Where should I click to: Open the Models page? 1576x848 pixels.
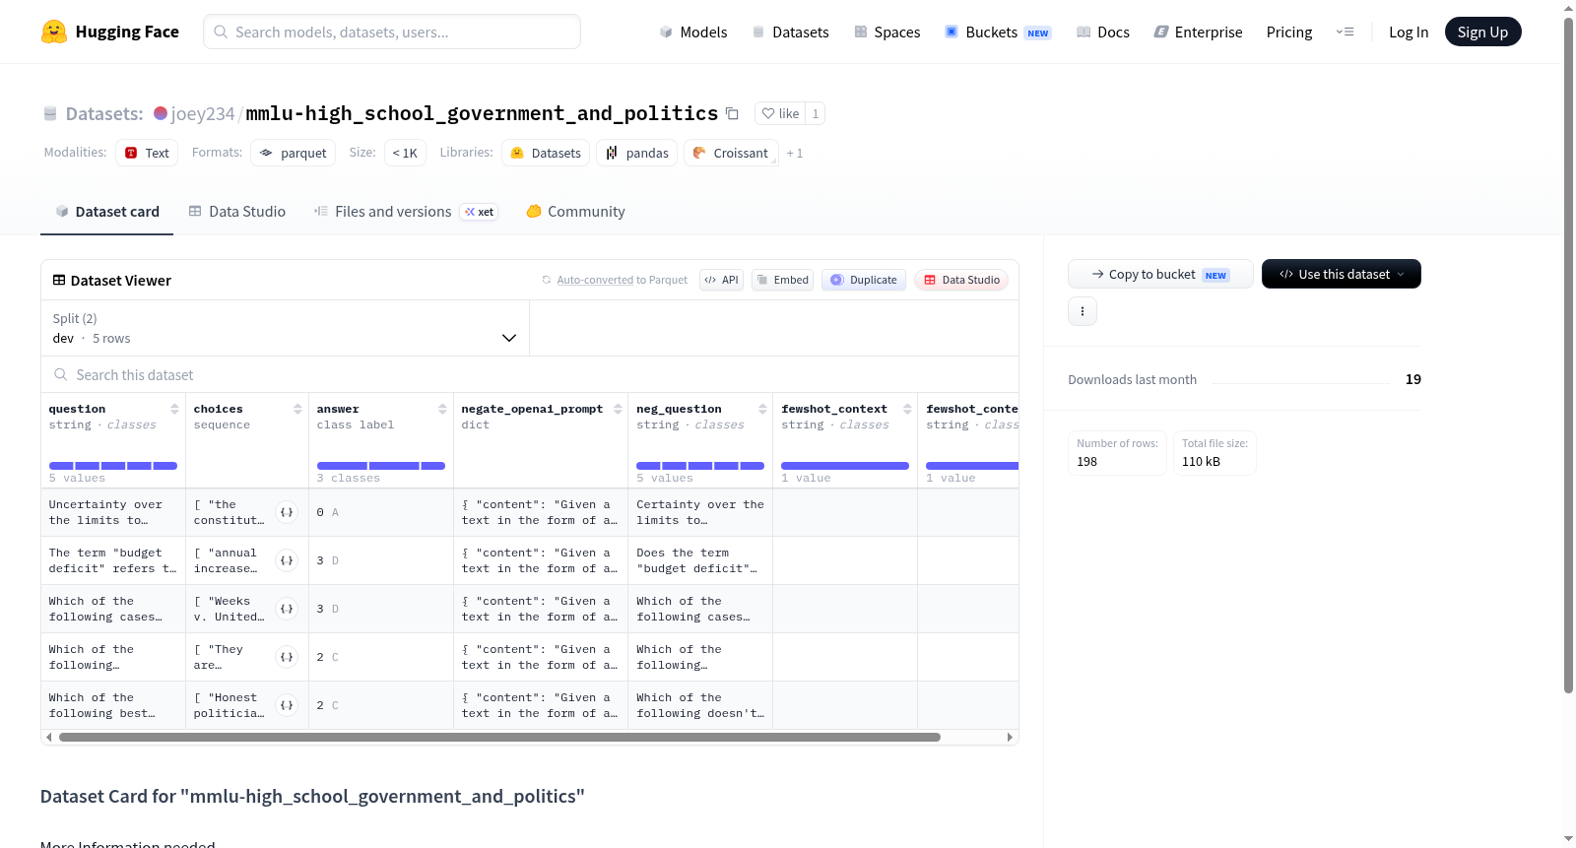(693, 32)
